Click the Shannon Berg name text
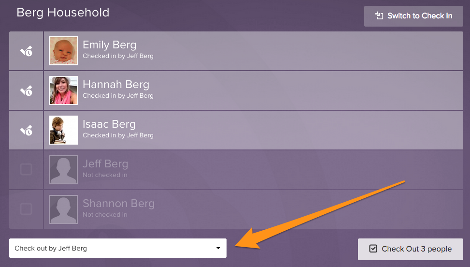Image resolution: width=470 pixels, height=267 pixels. [118, 204]
